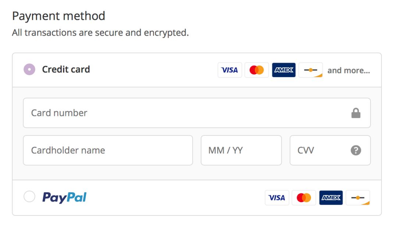This screenshot has width=397, height=229.
Task: Click the Visa icon in PayPal row
Action: click(x=277, y=198)
